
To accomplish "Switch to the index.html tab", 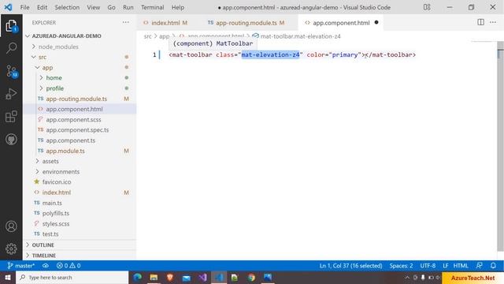I will 165,23.
